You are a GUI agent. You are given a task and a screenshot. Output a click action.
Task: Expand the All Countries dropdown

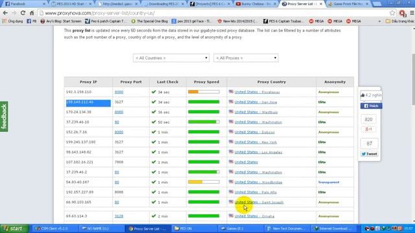pyautogui.click(x=171, y=58)
